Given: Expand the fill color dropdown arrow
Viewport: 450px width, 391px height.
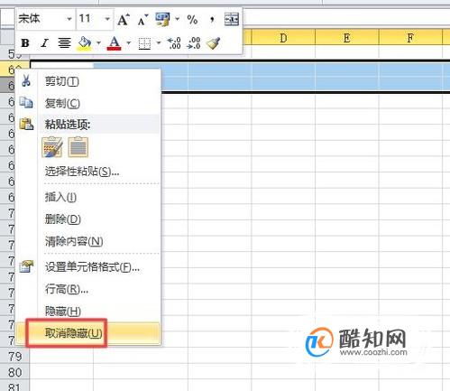Looking at the screenshot, I should pos(98,43).
